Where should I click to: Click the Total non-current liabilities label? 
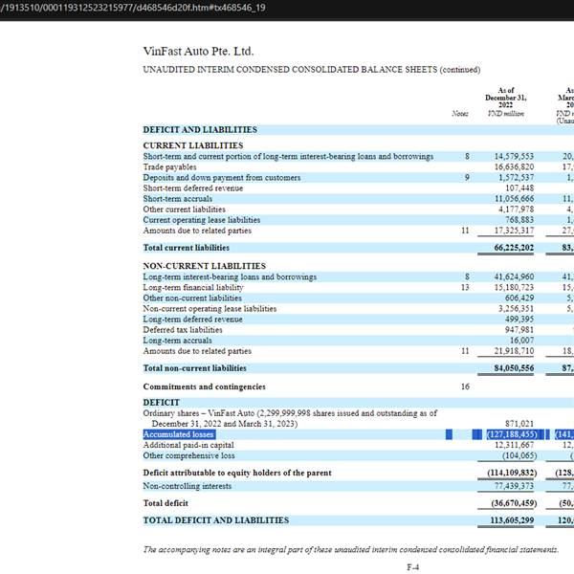[x=195, y=368]
